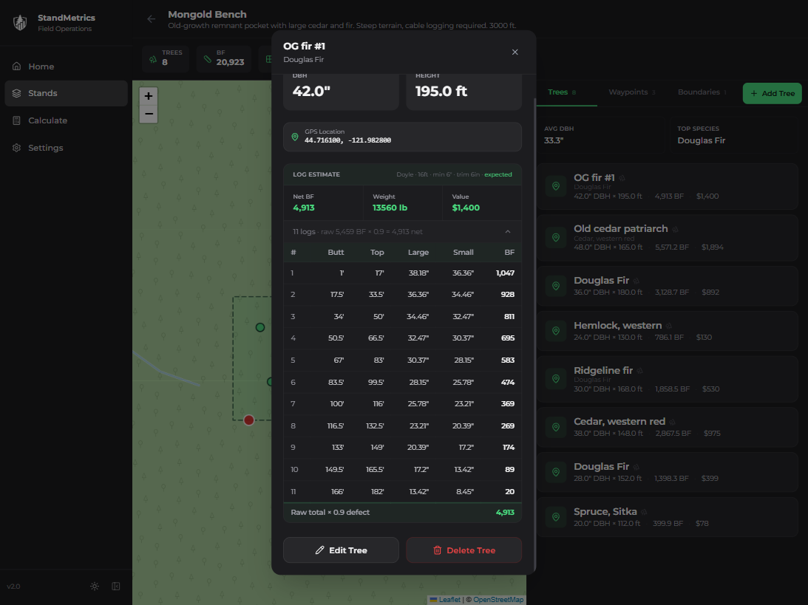
Task: Click the red tree marker on the map
Action: [249, 420]
